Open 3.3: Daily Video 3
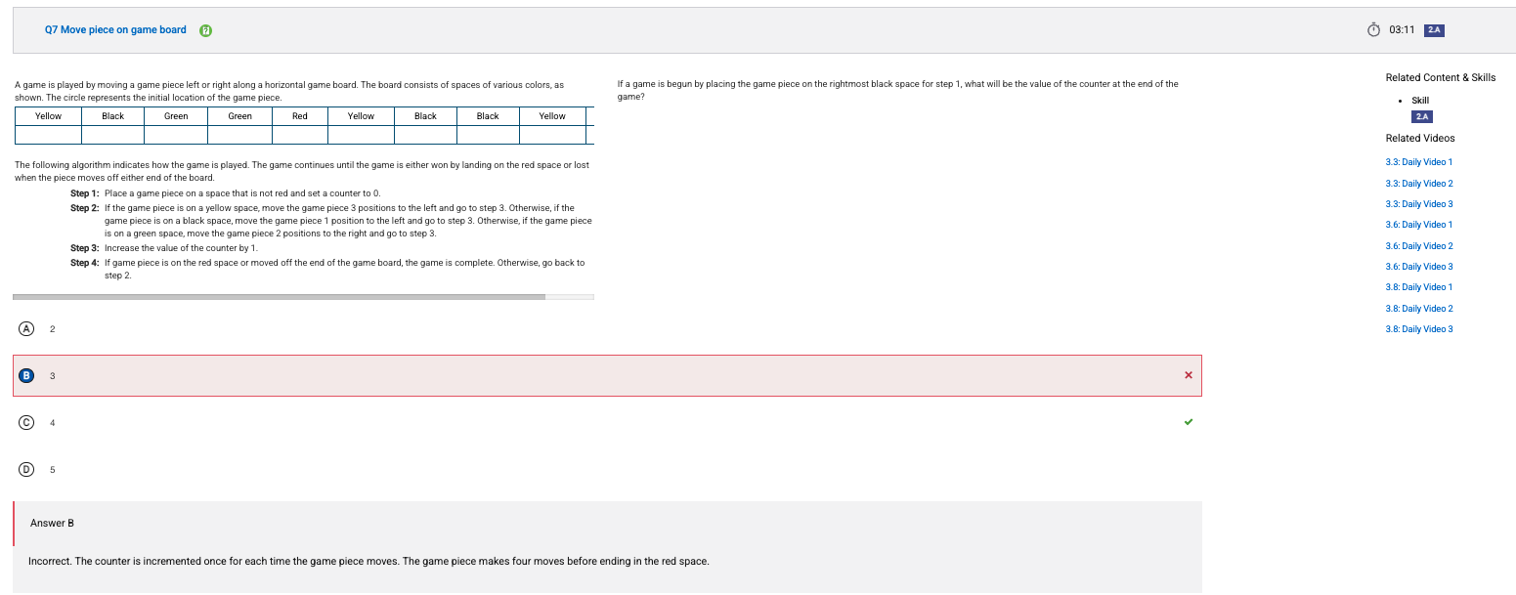Screen dimensions: 1516x595 tap(1418, 204)
